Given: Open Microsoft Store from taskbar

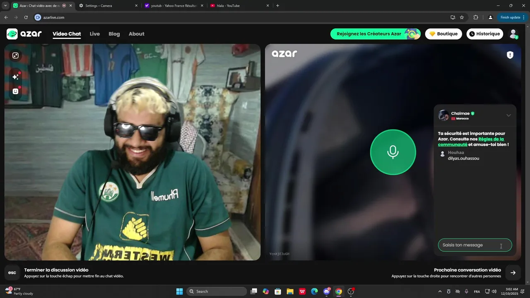Looking at the screenshot, I should point(278,291).
